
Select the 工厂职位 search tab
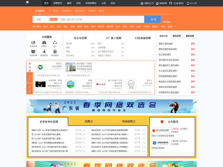click(x=53, y=11)
